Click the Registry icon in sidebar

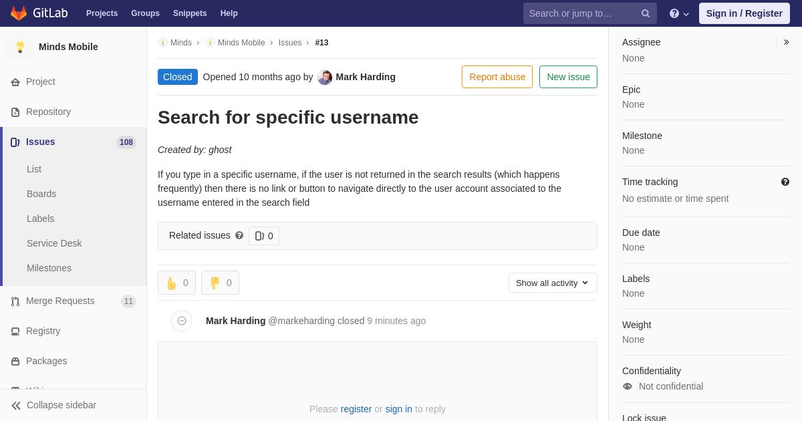15,331
